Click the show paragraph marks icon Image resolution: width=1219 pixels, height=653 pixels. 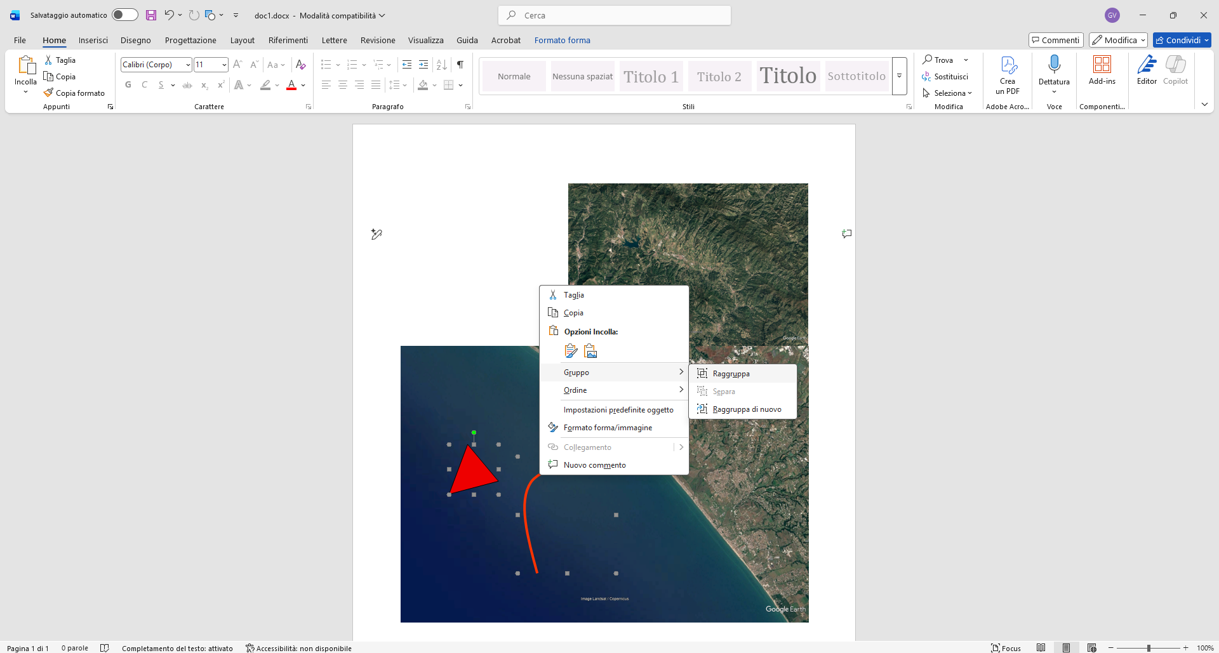click(x=460, y=65)
